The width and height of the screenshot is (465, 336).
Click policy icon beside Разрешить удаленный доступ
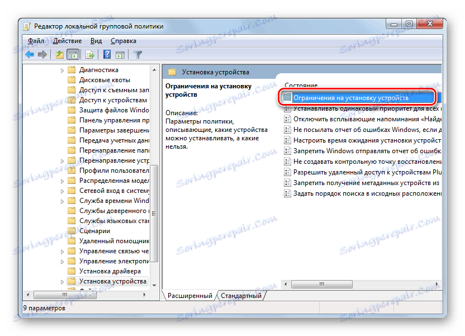tap(287, 172)
